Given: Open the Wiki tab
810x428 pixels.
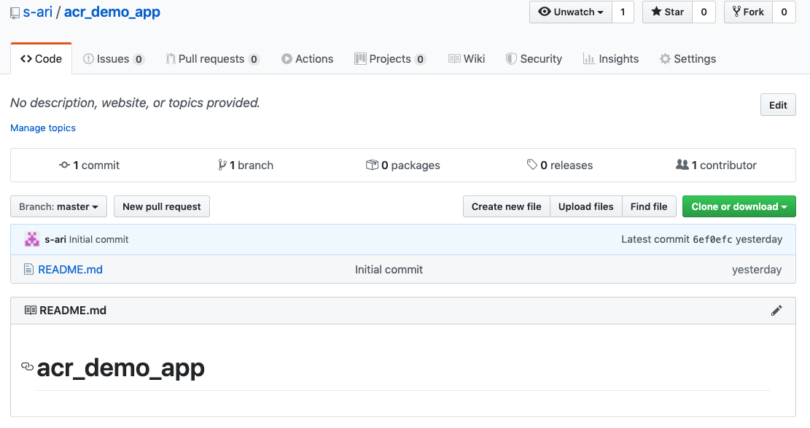Looking at the screenshot, I should [x=467, y=59].
